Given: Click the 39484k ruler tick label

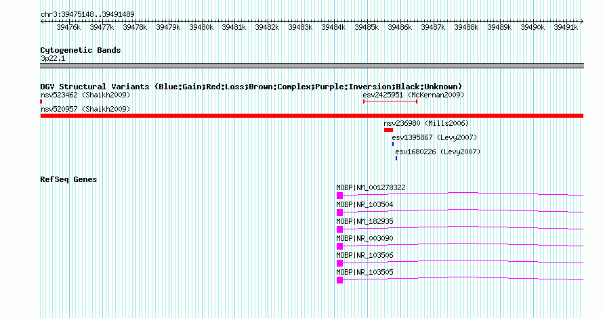Looking at the screenshot, I should tap(333, 27).
